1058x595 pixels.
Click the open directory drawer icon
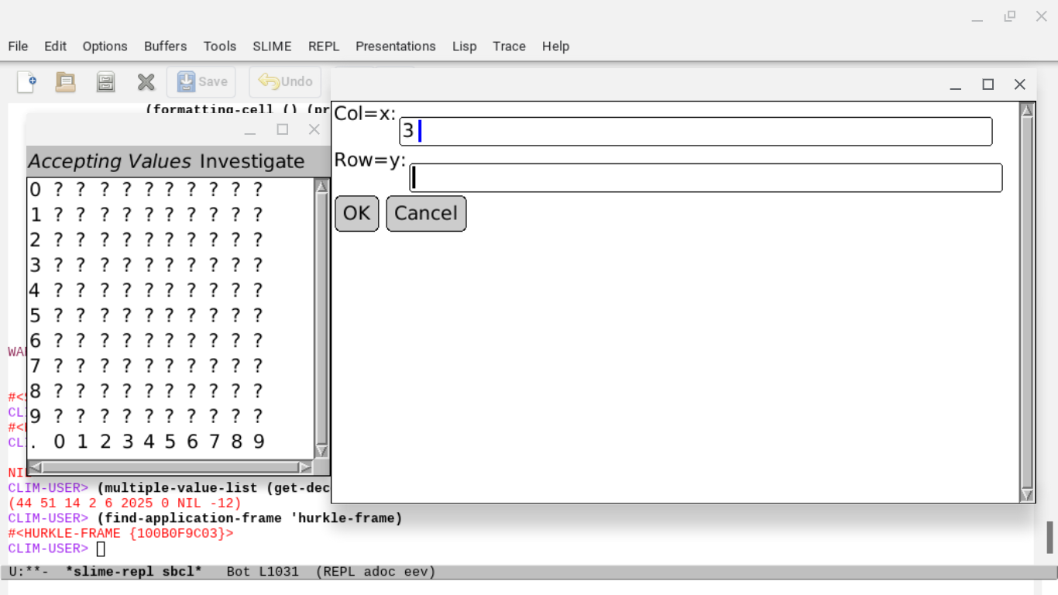[106, 81]
